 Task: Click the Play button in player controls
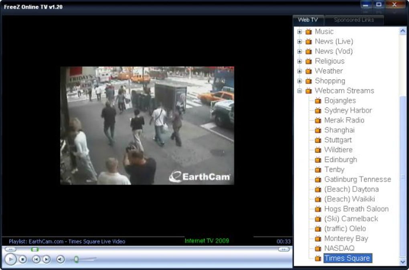pyautogui.click(x=10, y=259)
